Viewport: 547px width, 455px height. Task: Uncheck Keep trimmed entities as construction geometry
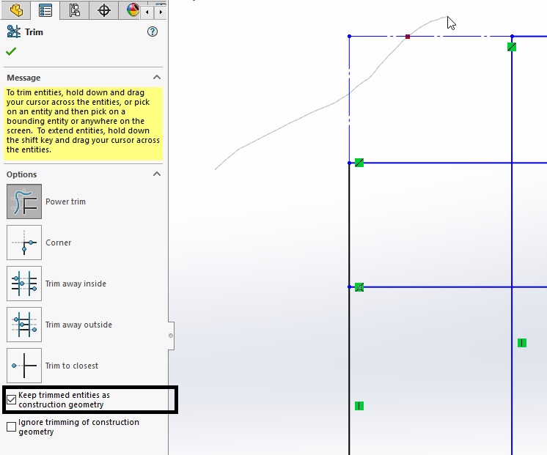click(12, 400)
